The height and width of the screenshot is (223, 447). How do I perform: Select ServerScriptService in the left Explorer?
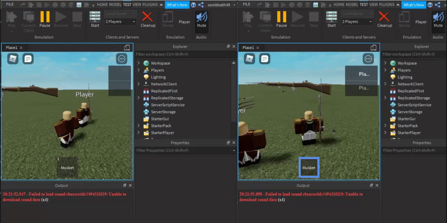[x=168, y=105]
